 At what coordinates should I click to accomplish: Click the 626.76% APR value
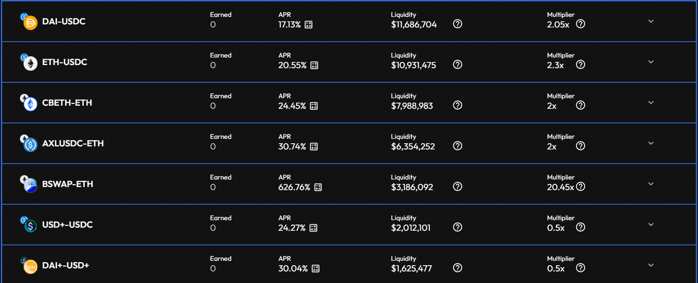click(294, 187)
